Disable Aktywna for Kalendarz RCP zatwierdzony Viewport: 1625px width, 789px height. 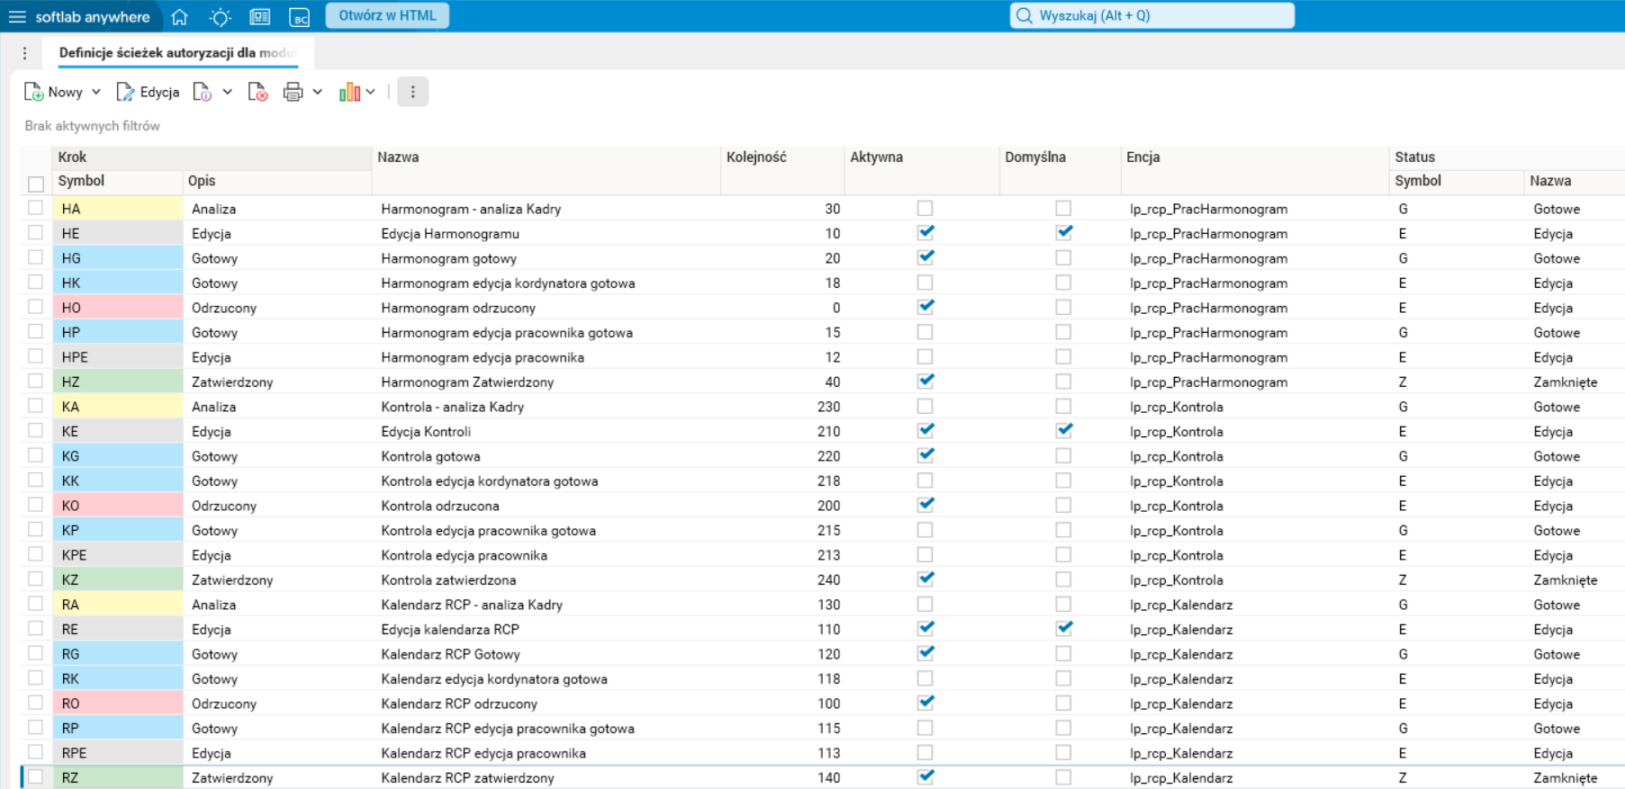tap(925, 776)
